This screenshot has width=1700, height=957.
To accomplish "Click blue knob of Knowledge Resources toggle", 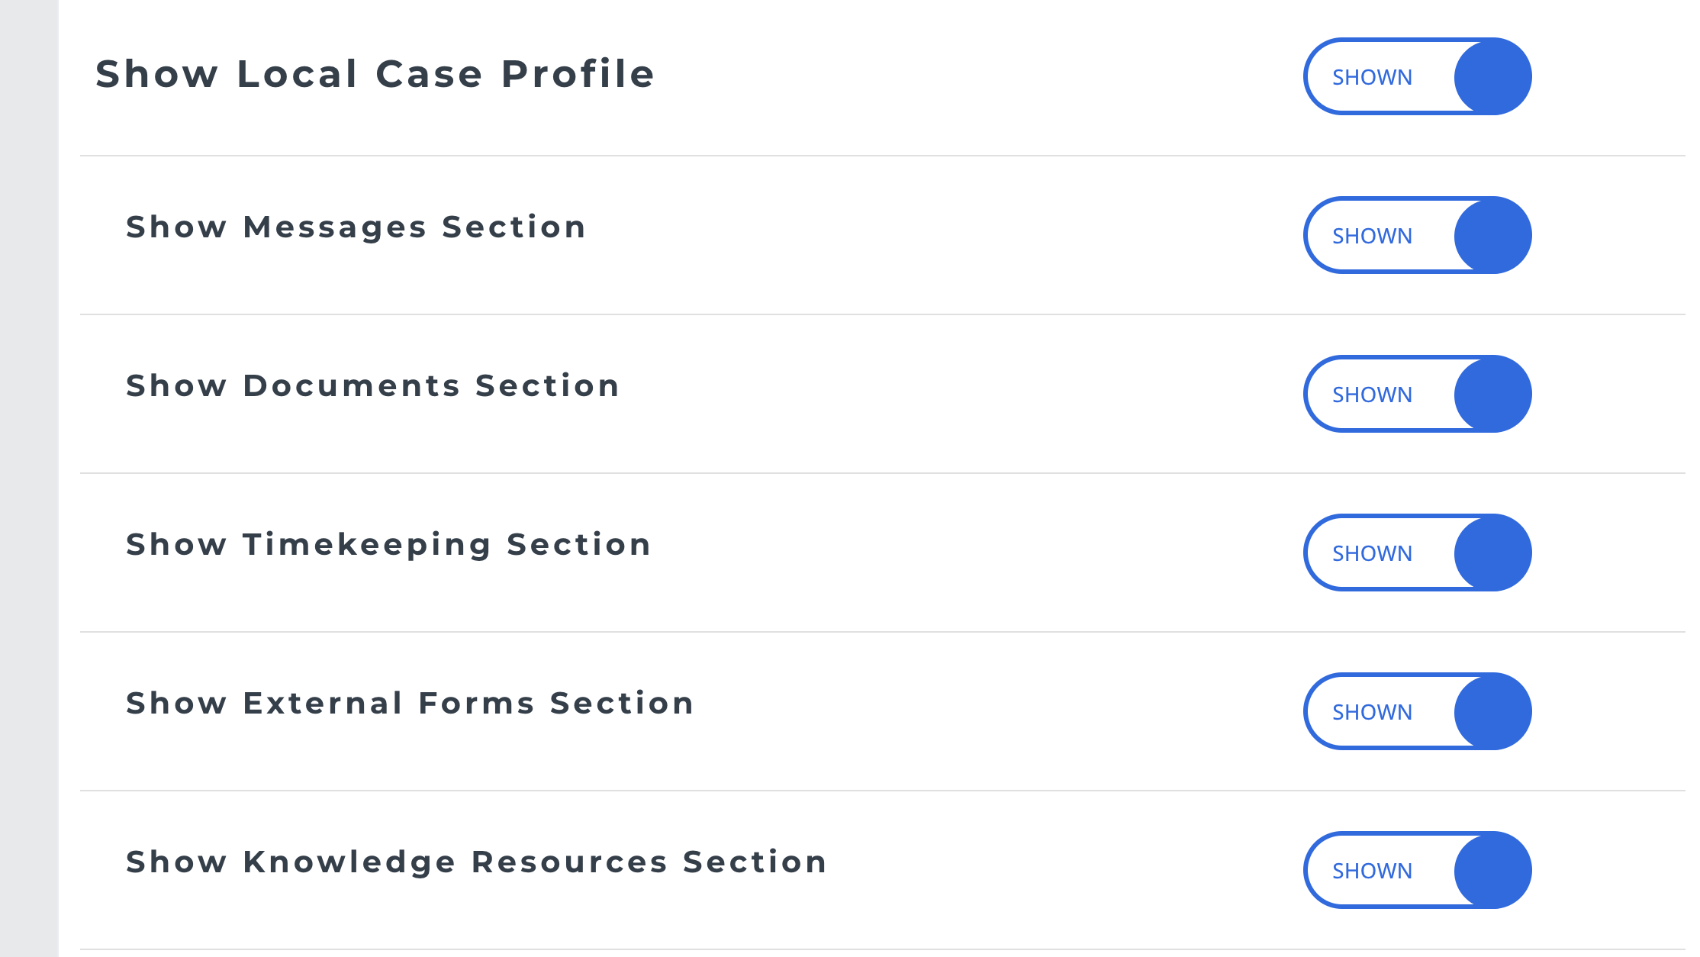I will coord(1492,870).
